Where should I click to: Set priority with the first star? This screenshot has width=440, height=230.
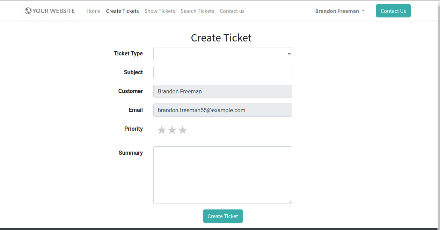[x=161, y=130]
